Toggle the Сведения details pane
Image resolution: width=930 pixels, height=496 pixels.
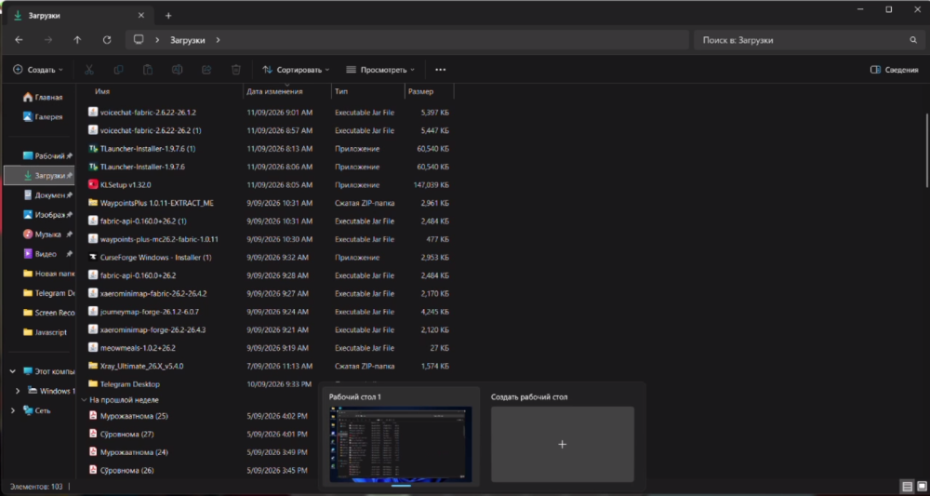[894, 70]
